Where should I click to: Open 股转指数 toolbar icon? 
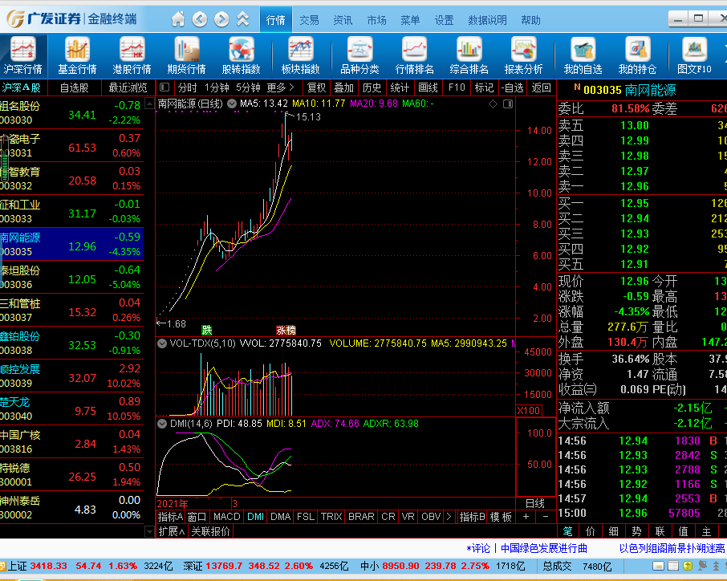pyautogui.click(x=241, y=56)
